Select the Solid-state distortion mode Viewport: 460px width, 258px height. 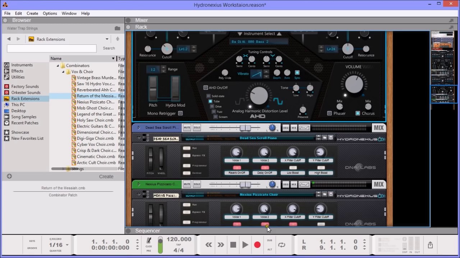[208, 96]
